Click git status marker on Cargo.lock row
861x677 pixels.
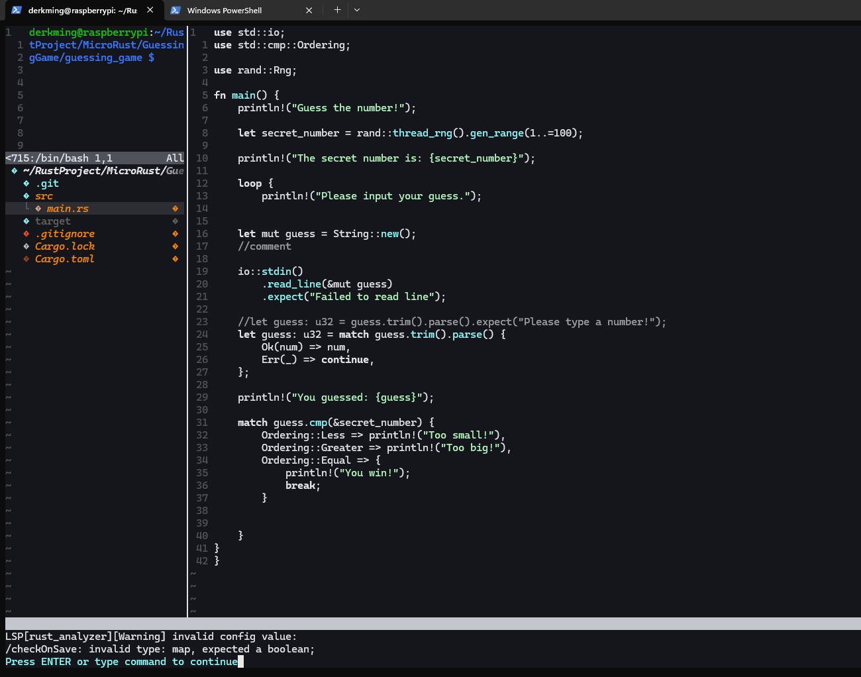point(176,246)
